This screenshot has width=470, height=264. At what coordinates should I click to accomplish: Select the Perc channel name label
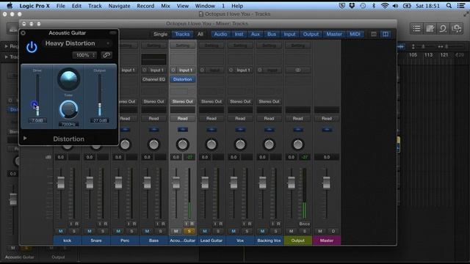click(x=125, y=241)
